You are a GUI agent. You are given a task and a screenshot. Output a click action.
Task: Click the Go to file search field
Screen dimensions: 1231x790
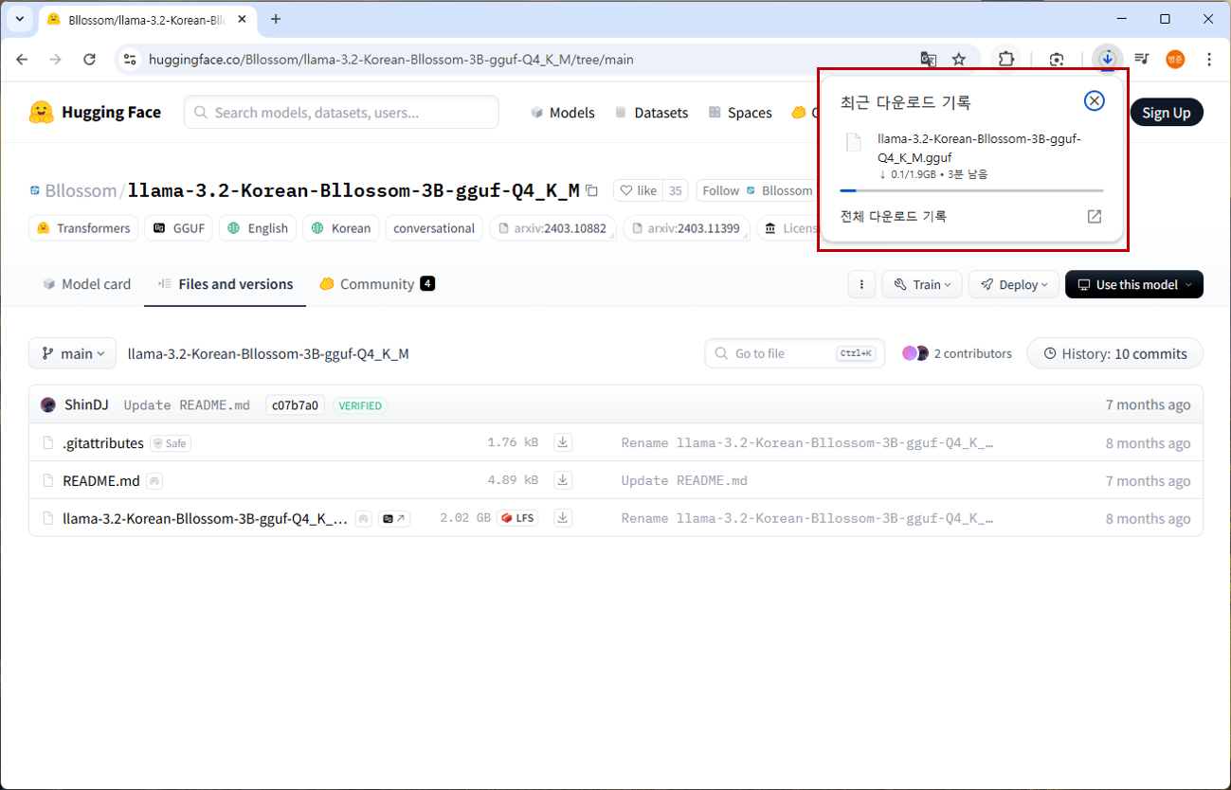[795, 353]
